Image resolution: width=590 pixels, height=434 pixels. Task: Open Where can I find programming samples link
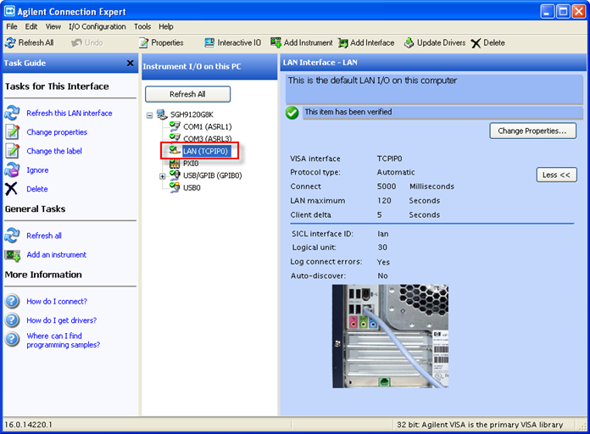coord(64,340)
